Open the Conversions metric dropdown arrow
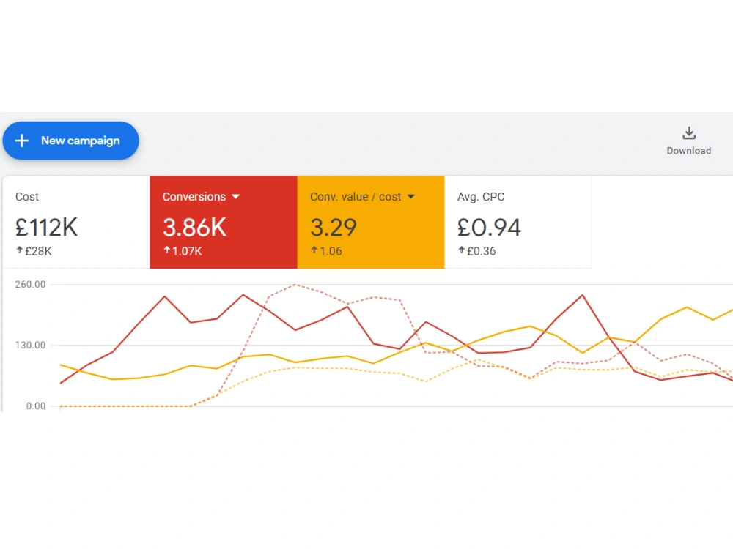Image resolution: width=733 pixels, height=549 pixels. point(236,196)
